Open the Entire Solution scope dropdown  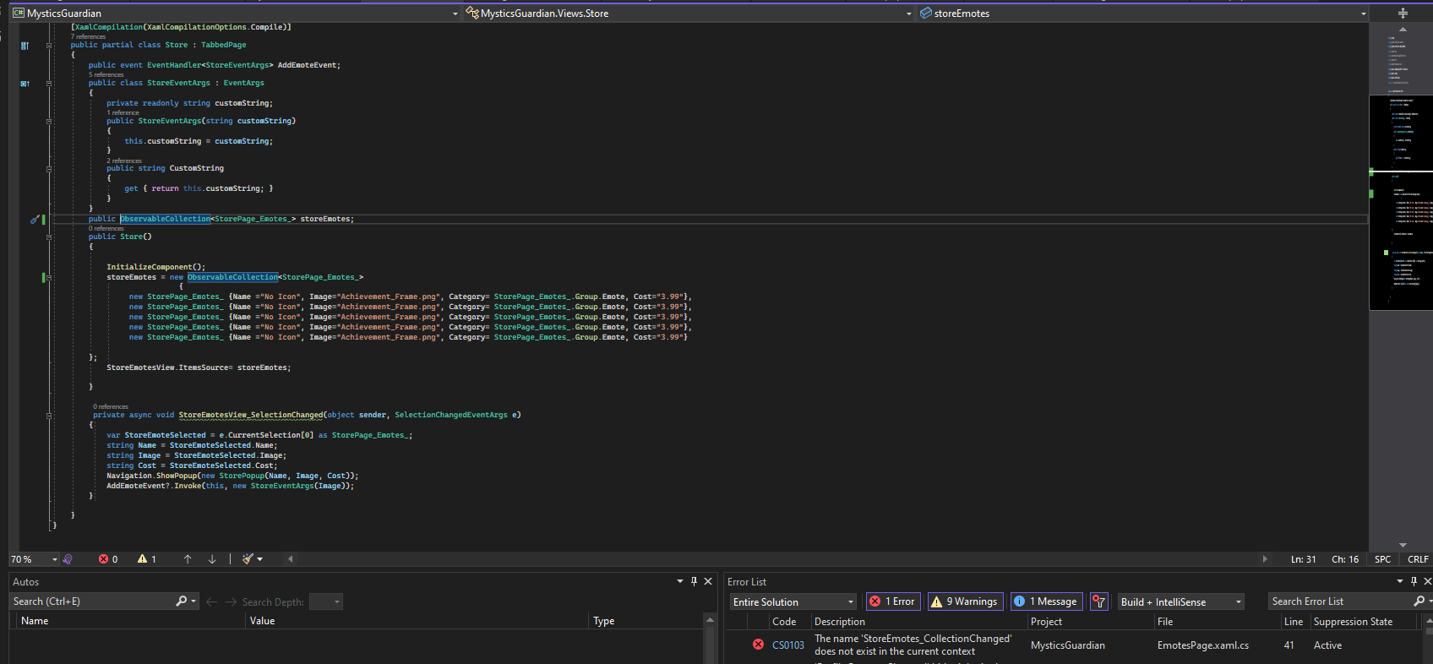pyautogui.click(x=793, y=601)
